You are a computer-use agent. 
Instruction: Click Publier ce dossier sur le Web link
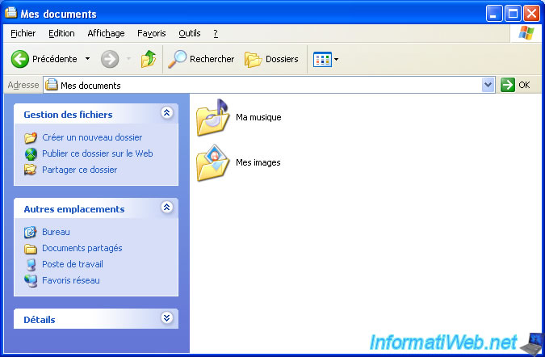point(98,153)
